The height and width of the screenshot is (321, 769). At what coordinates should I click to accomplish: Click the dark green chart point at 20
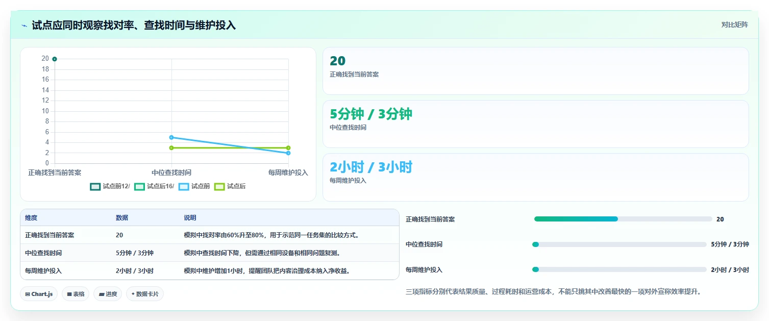coord(54,59)
